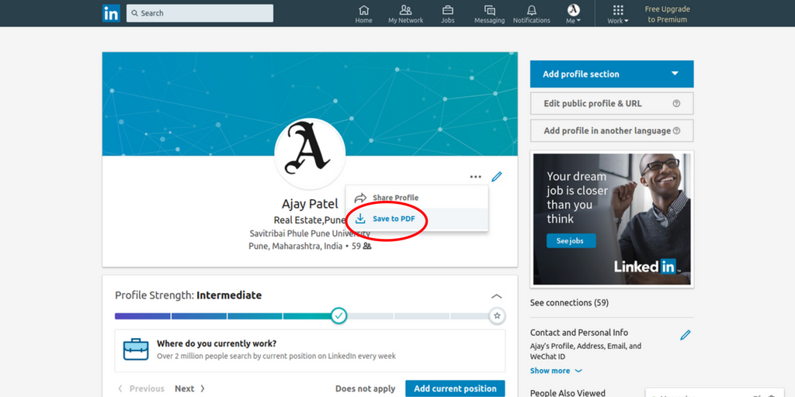Image resolution: width=795 pixels, height=397 pixels.
Task: Click the pencil icon to edit profile intro
Action: (497, 177)
